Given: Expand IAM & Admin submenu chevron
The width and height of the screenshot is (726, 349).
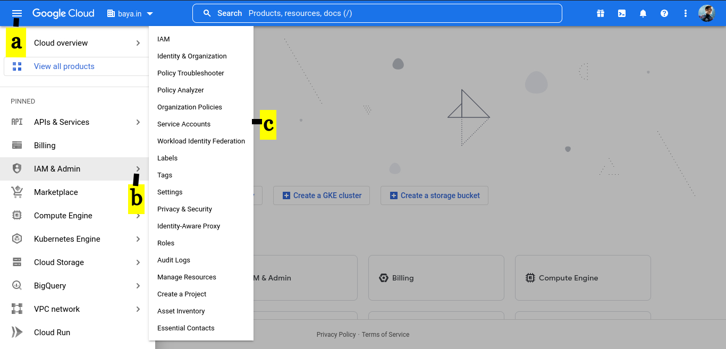Looking at the screenshot, I should 138,169.
